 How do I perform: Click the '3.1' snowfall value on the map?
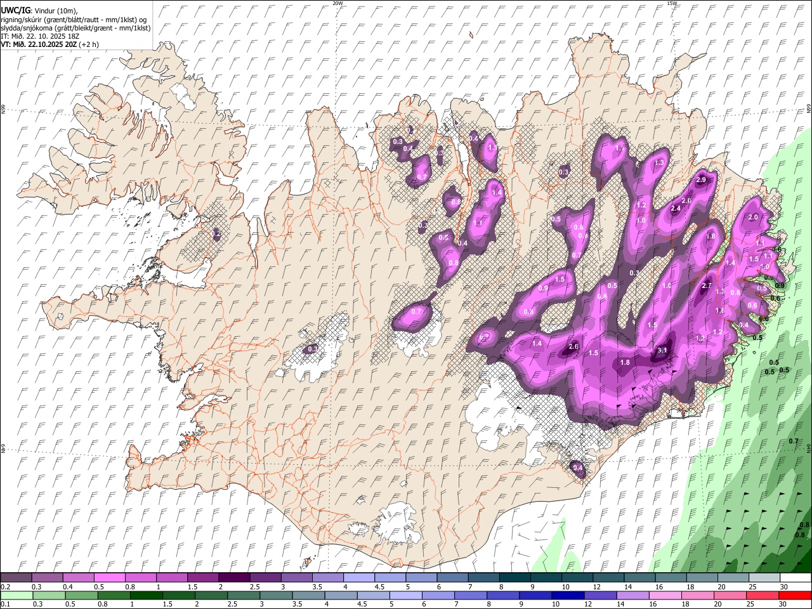pyautogui.click(x=662, y=350)
